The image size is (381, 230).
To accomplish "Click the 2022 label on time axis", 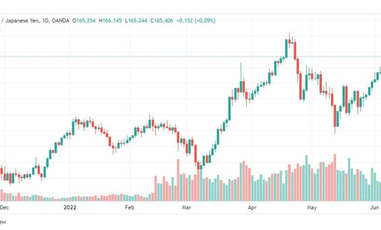I will click(x=70, y=207).
